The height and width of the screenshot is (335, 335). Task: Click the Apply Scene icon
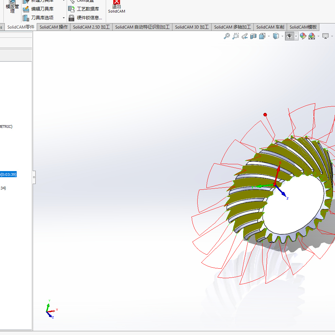312,36
